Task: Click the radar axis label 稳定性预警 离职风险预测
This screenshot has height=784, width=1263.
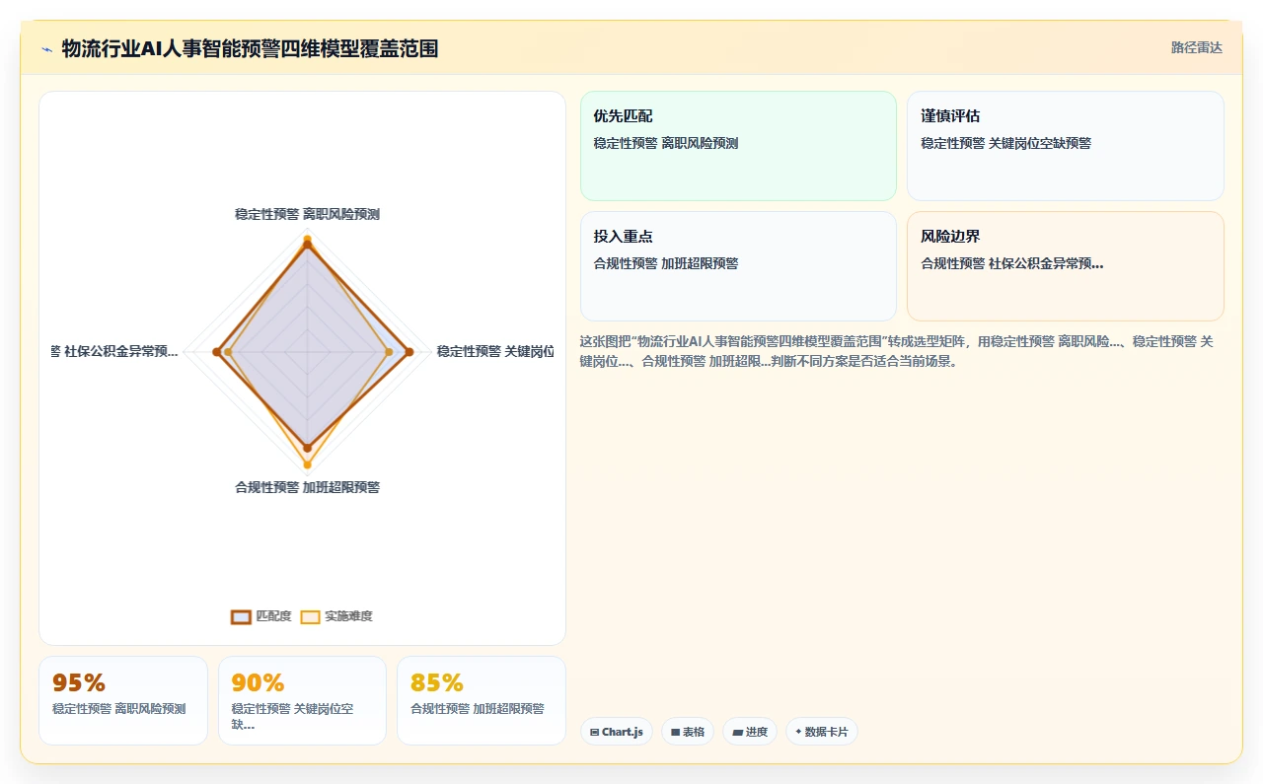Action: click(x=307, y=214)
